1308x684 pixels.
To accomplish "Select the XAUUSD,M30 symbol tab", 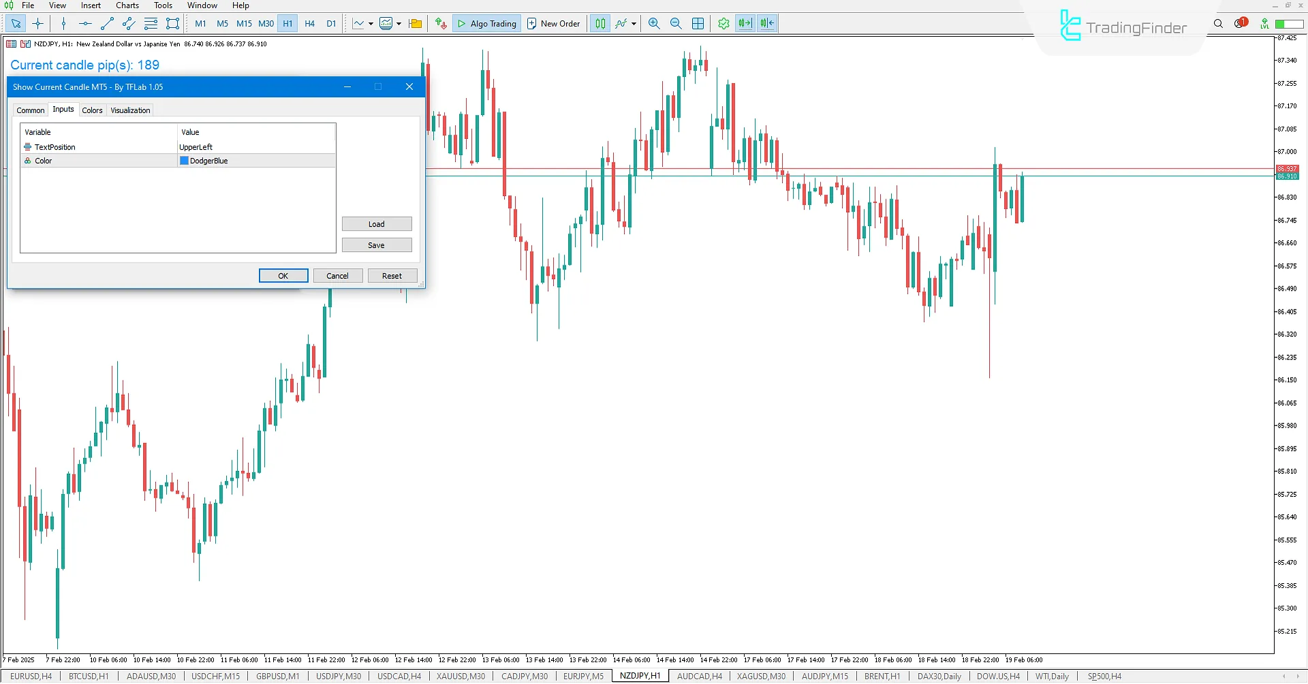I will tap(460, 676).
